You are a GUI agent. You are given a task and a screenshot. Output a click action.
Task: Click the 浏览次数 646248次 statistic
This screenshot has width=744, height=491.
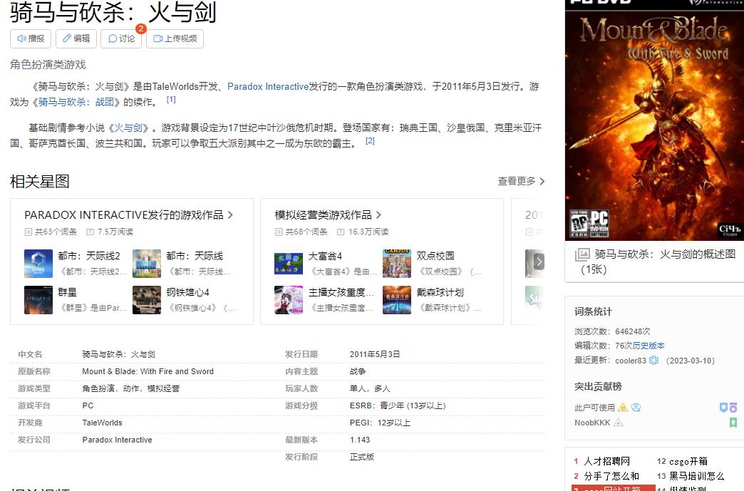pos(612,331)
